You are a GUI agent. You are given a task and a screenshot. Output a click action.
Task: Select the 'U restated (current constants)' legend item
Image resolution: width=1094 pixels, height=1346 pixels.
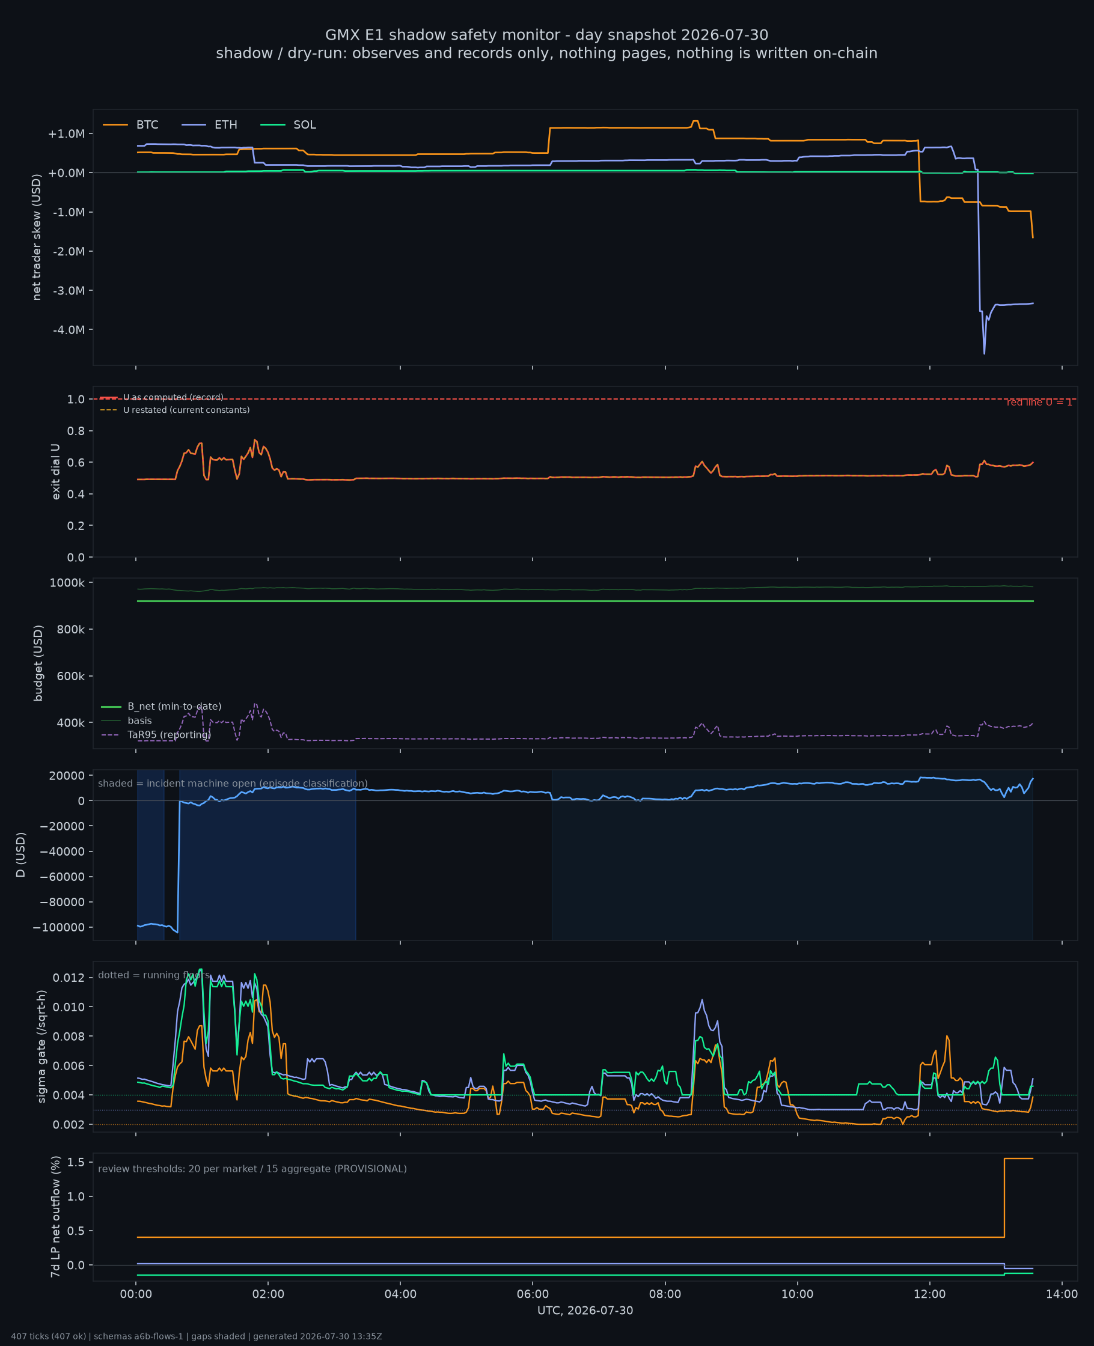[x=174, y=410]
